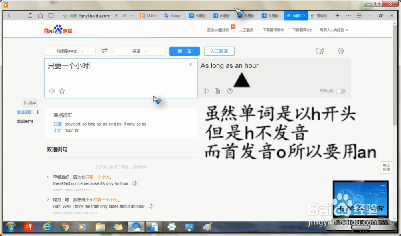Open a new browser tab
Viewport: 401px width, 236px height.
(337, 16)
